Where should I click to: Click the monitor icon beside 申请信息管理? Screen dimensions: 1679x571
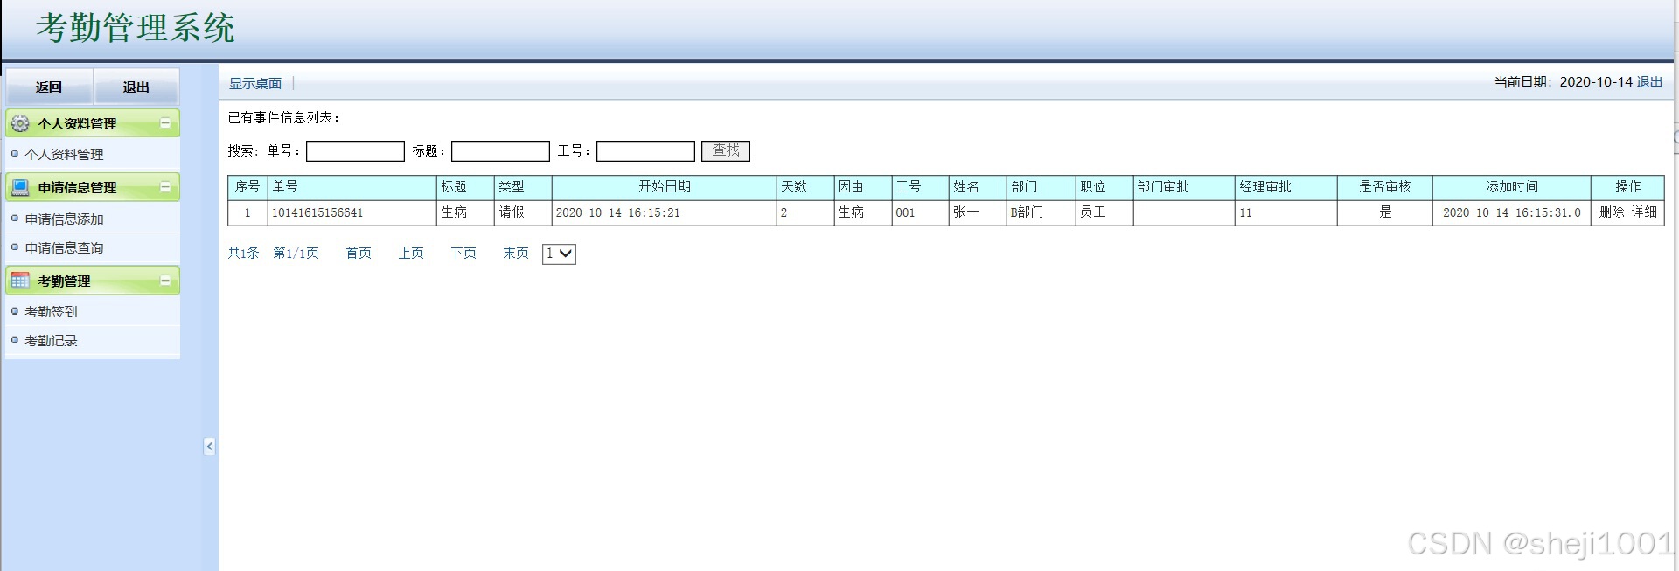click(20, 187)
